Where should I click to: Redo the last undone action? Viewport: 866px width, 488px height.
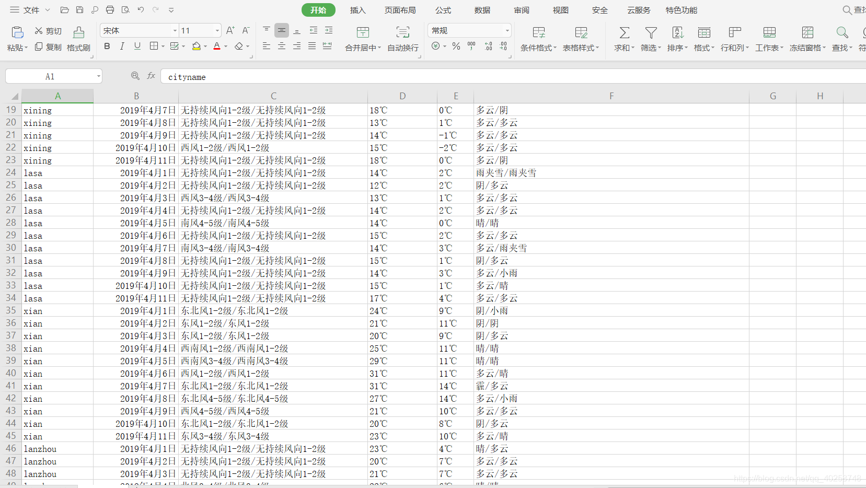(156, 10)
